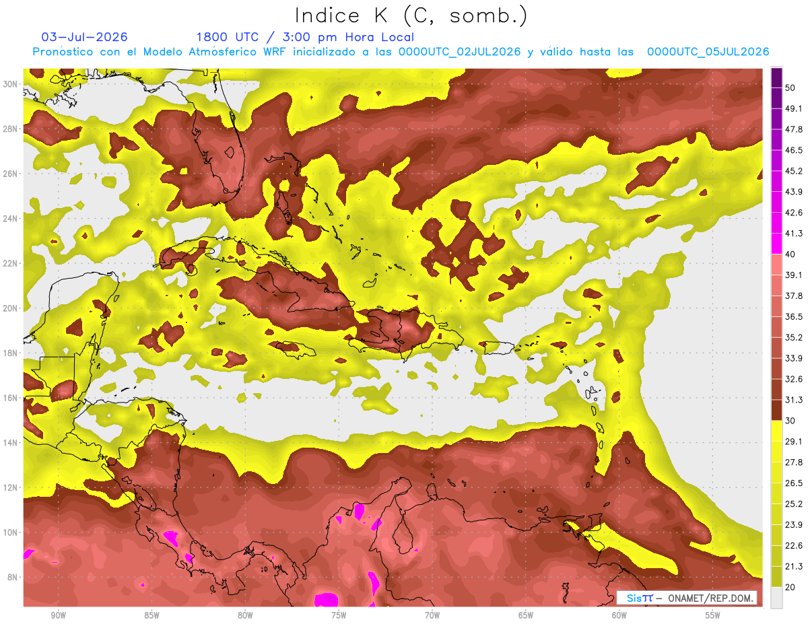Click the colorbar value '41.3'
The height and width of the screenshot is (624, 808).
pyautogui.click(x=794, y=234)
